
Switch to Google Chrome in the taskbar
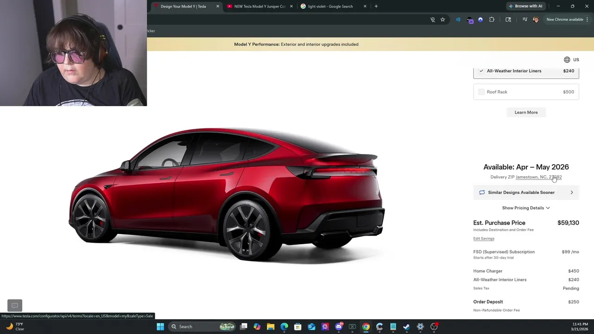click(x=366, y=327)
